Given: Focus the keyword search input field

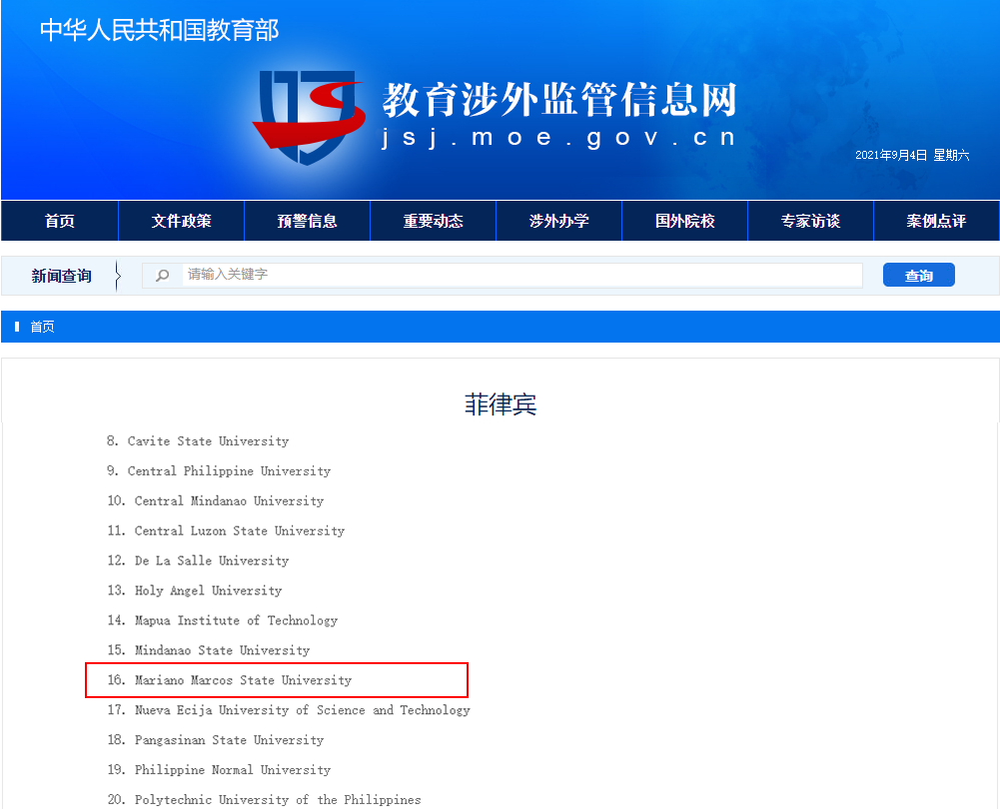Looking at the screenshot, I should click(x=502, y=275).
